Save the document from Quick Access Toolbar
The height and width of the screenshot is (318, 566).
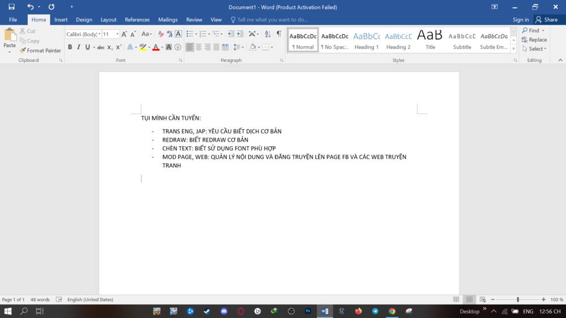(x=11, y=7)
